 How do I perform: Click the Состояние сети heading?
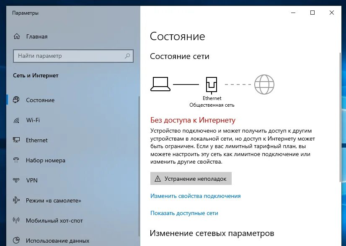180,56
